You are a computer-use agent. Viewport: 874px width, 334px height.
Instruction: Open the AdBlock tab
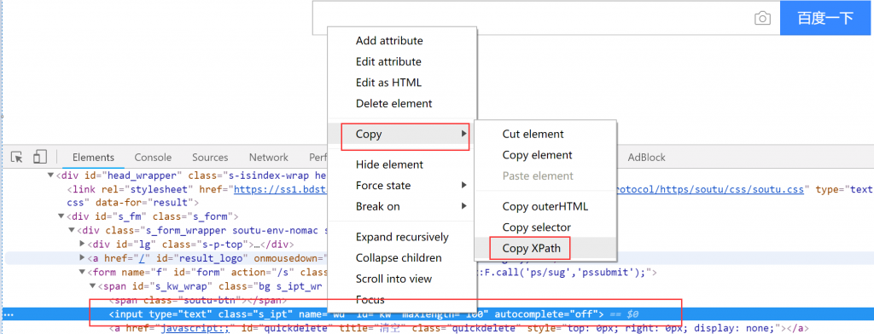pos(647,158)
